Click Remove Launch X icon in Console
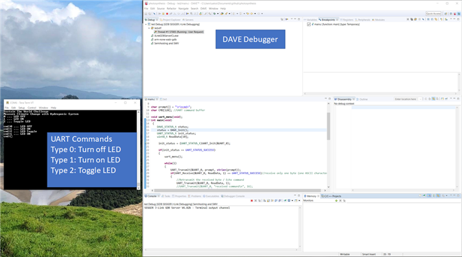Viewport: 462px width, 257px height. click(x=256, y=201)
